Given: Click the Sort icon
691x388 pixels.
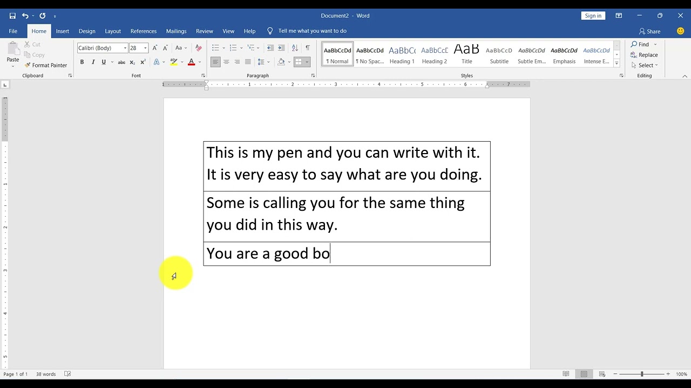Looking at the screenshot, I should [295, 48].
